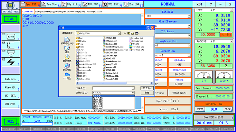Click the voltmeter gauge showing 0 V
The image size is (236, 132).
204,77
